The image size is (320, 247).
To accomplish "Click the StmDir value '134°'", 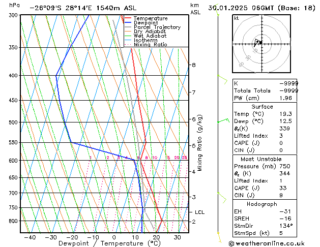I will point(286,226).
